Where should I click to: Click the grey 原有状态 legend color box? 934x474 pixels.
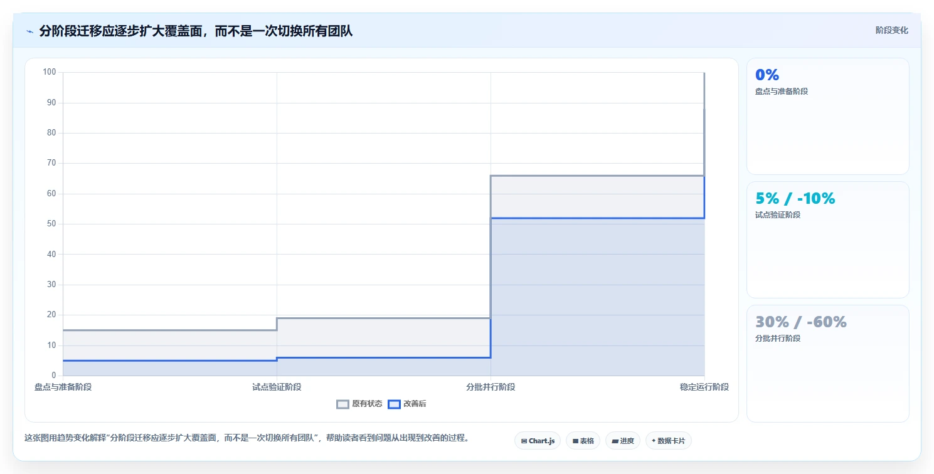coord(342,404)
